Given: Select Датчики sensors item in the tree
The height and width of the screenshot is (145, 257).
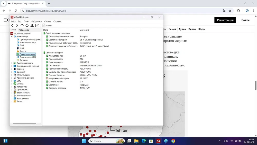Looking at the screenshot, I should 23,60.
